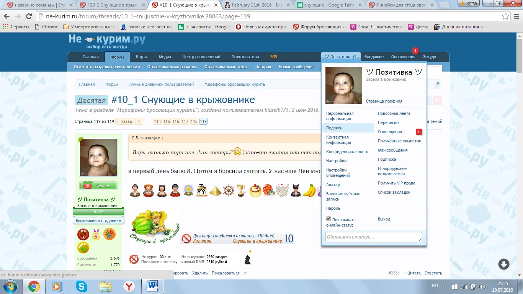The height and width of the screenshot is (294, 523).
Task: Open the Карта navigation tab
Action: pyautogui.click(x=141, y=57)
